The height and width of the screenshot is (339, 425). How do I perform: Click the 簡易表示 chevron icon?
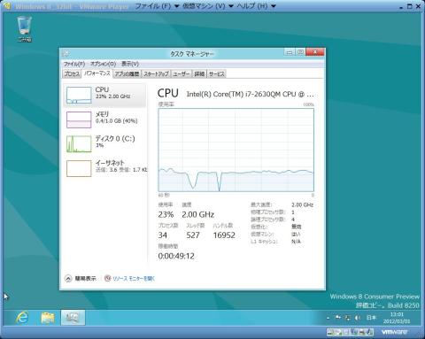(68, 278)
